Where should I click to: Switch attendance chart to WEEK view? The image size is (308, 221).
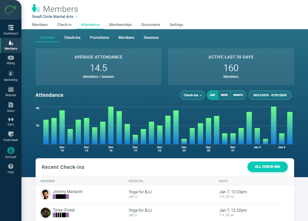224,95
